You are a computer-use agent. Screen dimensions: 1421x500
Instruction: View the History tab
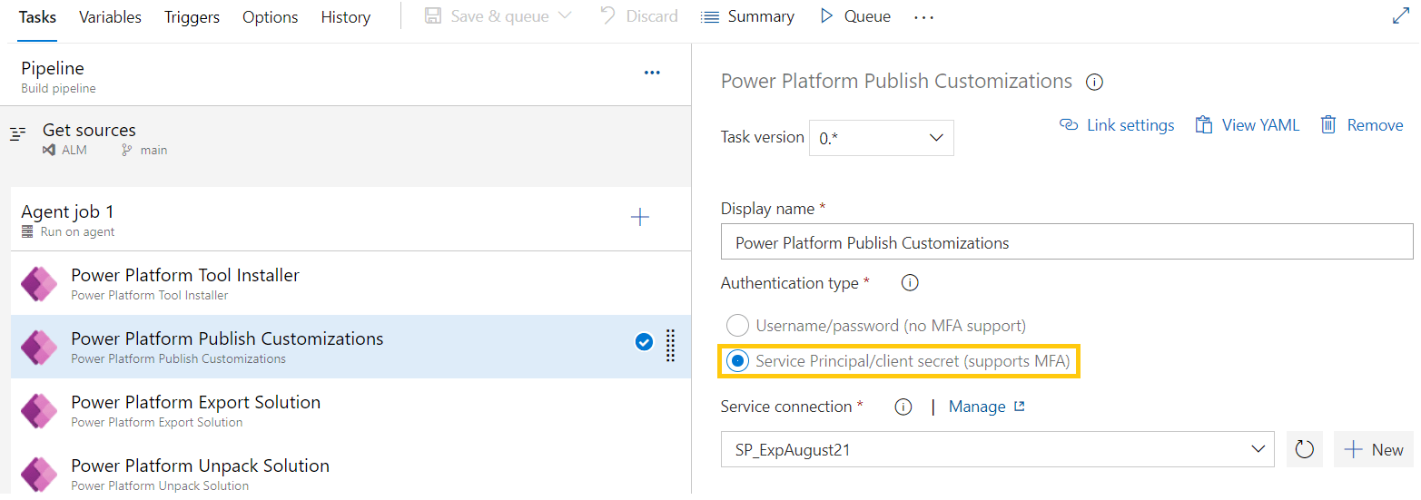pos(345,17)
